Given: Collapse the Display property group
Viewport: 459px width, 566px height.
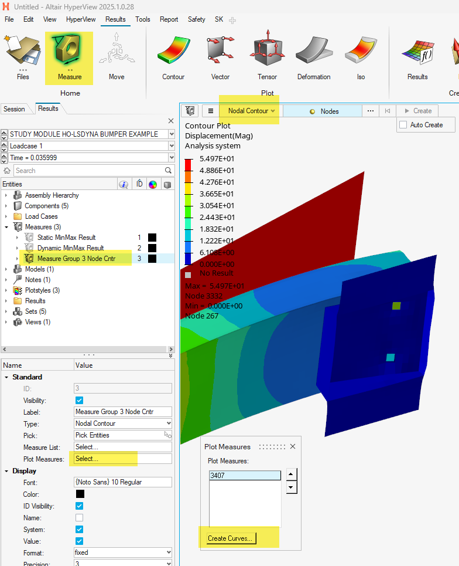Looking at the screenshot, I should tap(6, 471).
